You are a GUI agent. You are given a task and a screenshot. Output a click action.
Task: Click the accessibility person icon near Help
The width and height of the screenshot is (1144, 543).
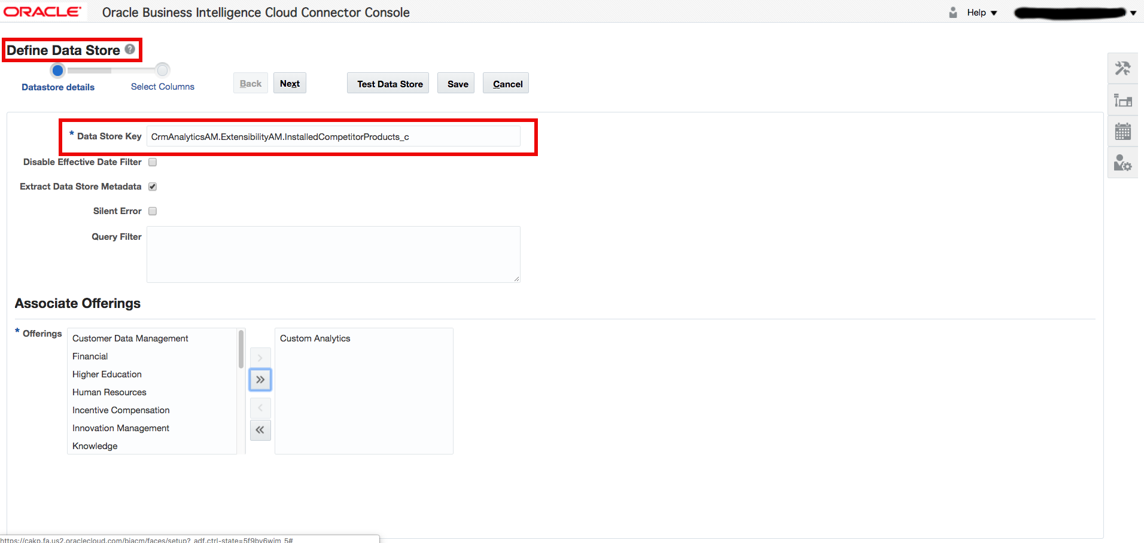953,13
